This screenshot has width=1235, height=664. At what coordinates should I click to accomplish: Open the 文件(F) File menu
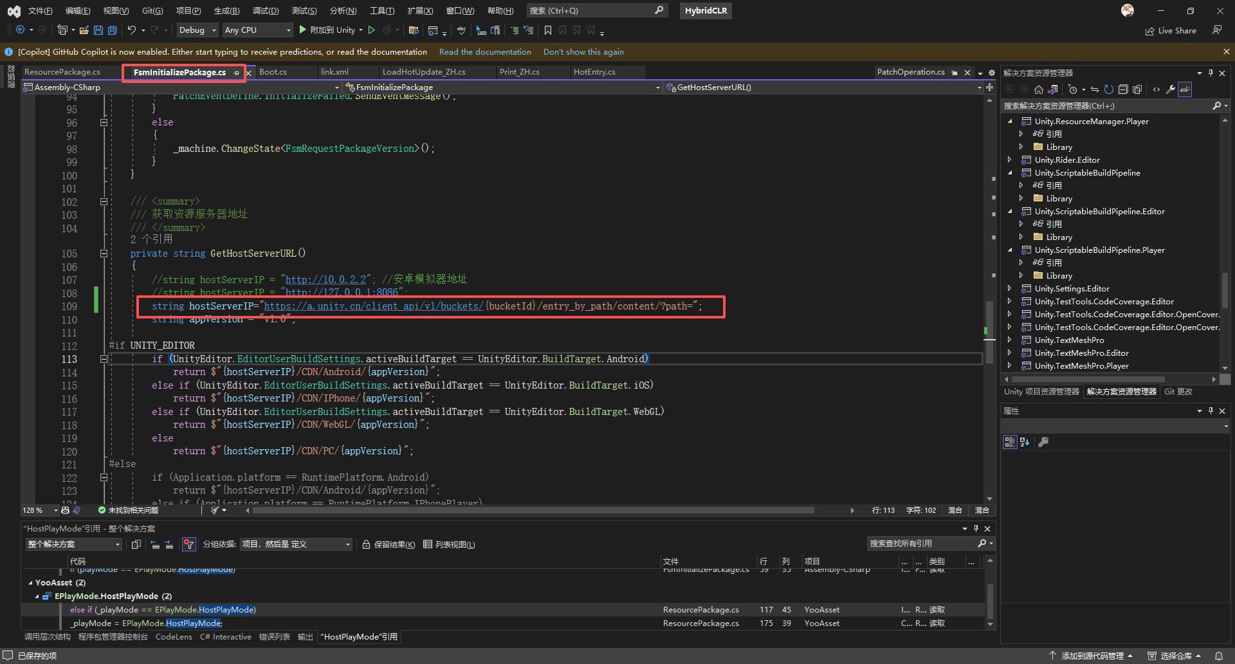pyautogui.click(x=40, y=11)
